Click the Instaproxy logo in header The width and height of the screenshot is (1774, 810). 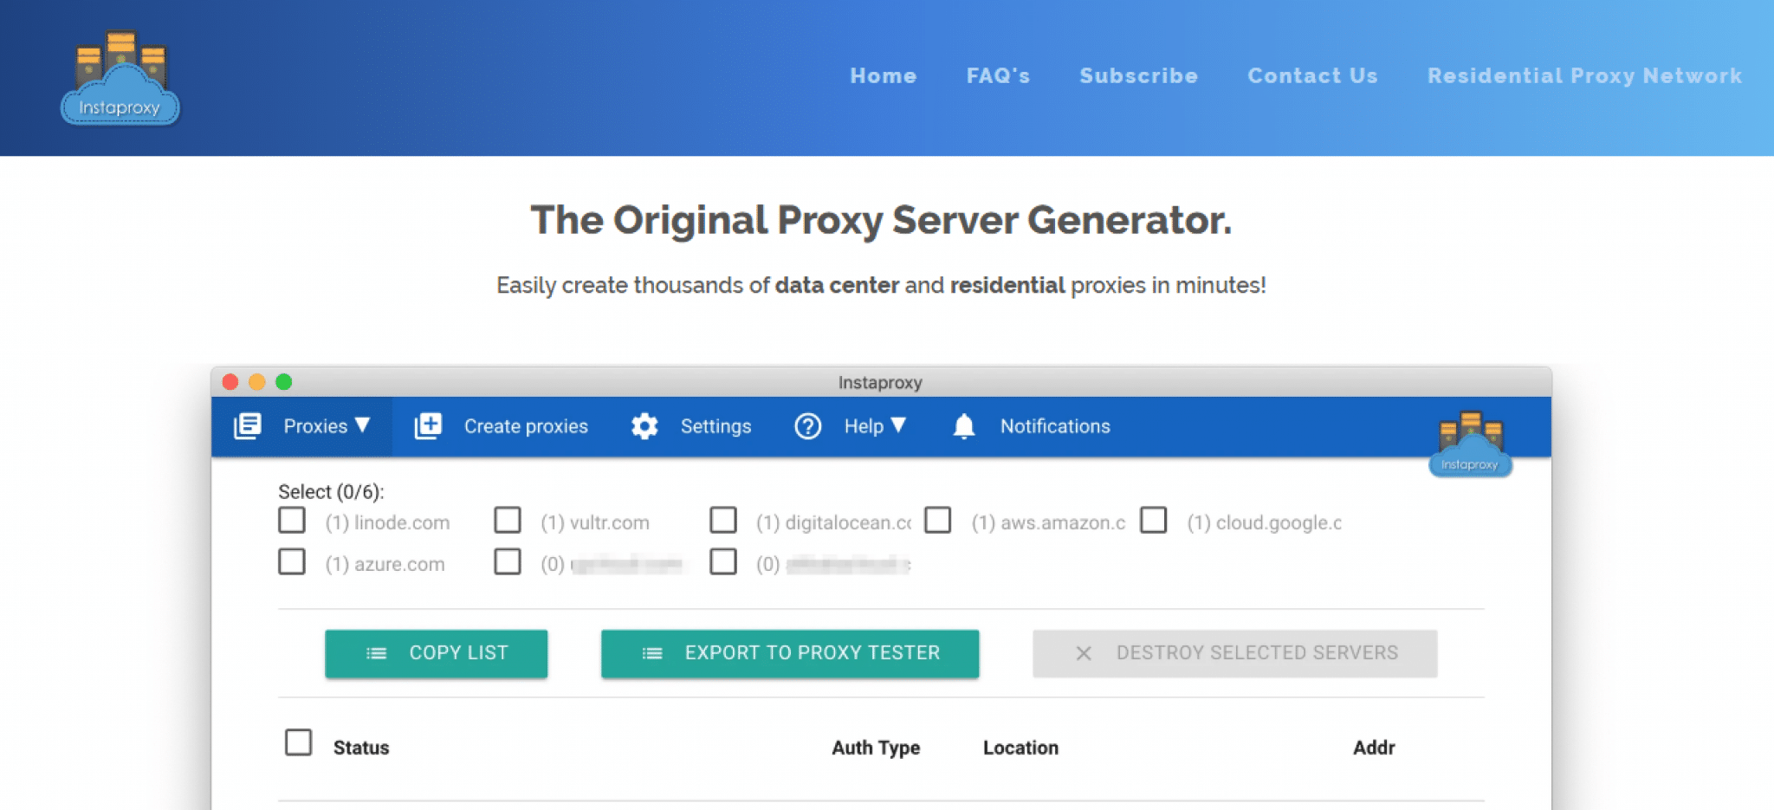tap(120, 78)
